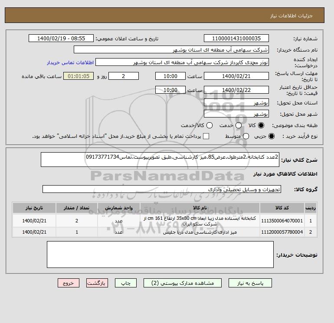Viewport: 334px width, 323px height.
Task: Click the نام کالا column header
Action: [x=200, y=208]
